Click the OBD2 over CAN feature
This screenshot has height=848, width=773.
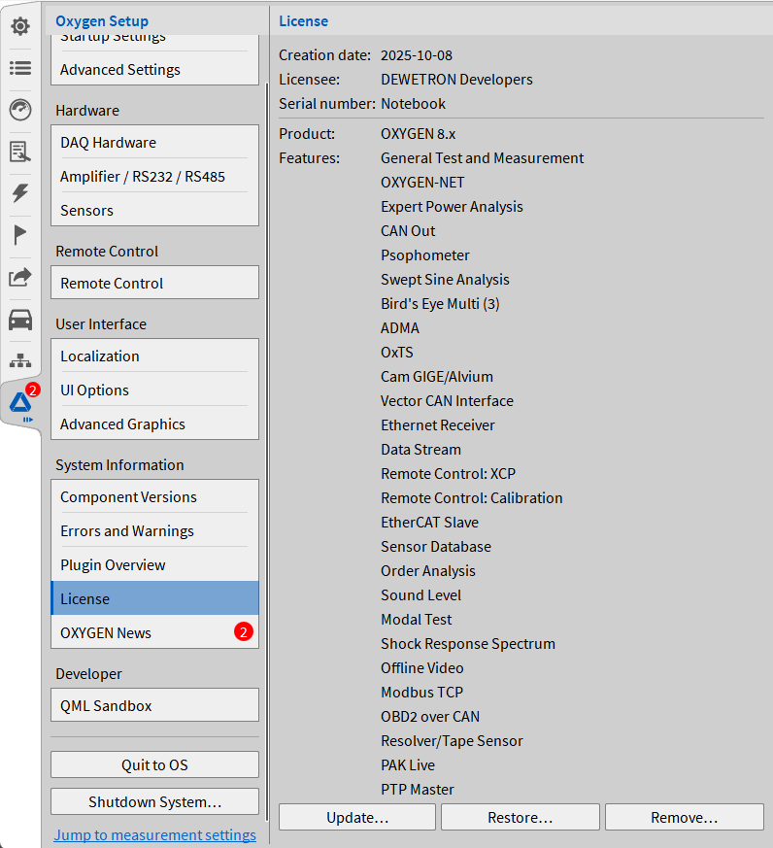(x=430, y=717)
